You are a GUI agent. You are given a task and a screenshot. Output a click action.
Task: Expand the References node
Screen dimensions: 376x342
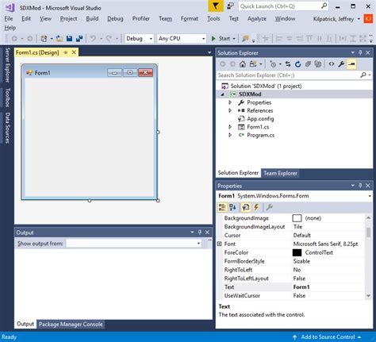click(x=230, y=110)
